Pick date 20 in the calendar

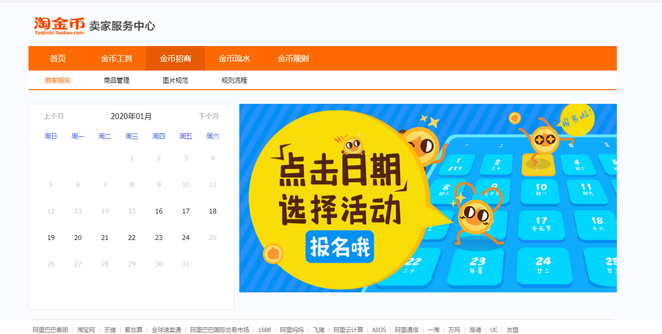point(78,238)
